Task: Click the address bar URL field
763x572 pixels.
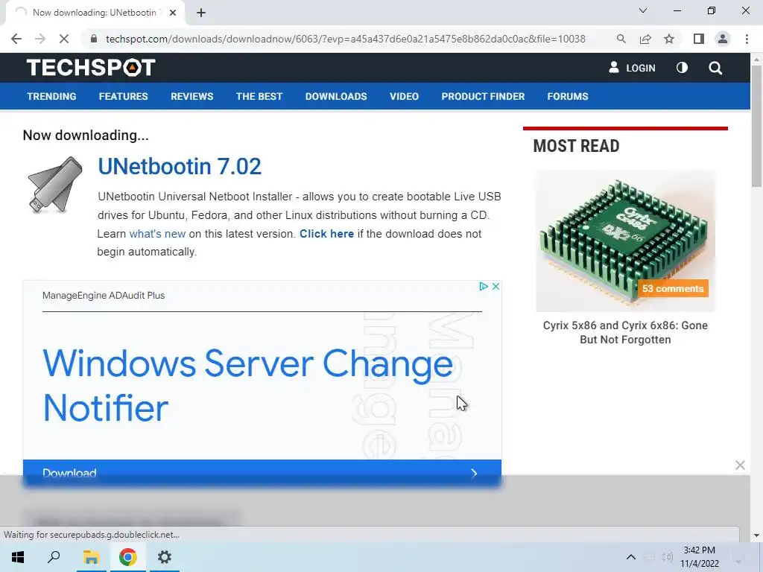Action: point(346,39)
